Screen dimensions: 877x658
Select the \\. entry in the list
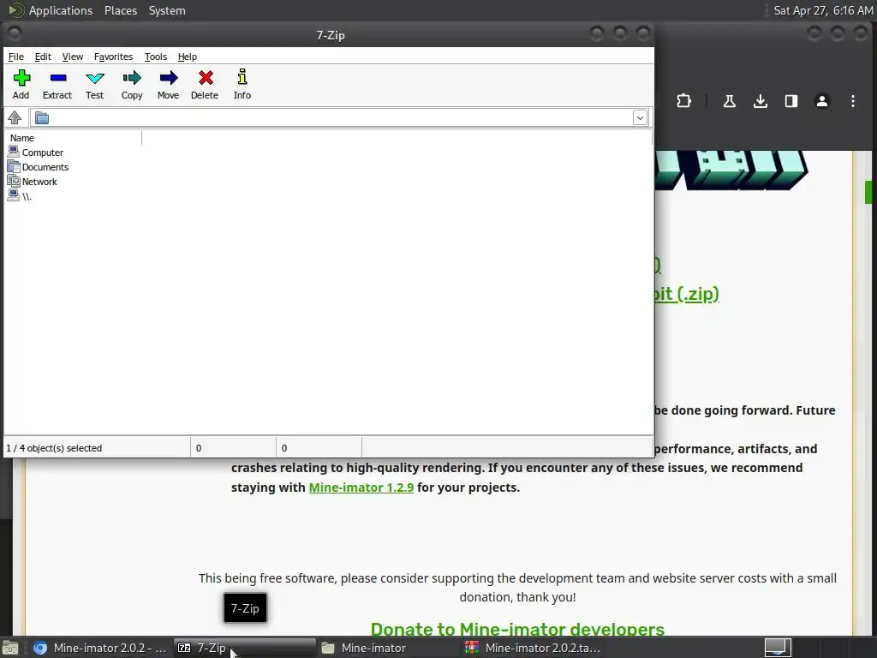(x=27, y=196)
